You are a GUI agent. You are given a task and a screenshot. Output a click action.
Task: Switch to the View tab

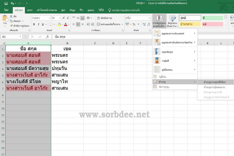tap(91, 10)
